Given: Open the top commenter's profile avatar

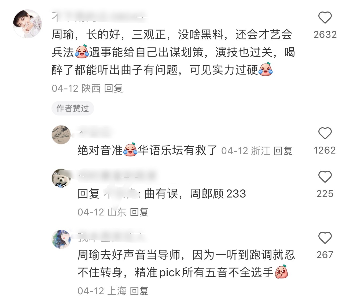Looking at the screenshot, I should point(27,24).
